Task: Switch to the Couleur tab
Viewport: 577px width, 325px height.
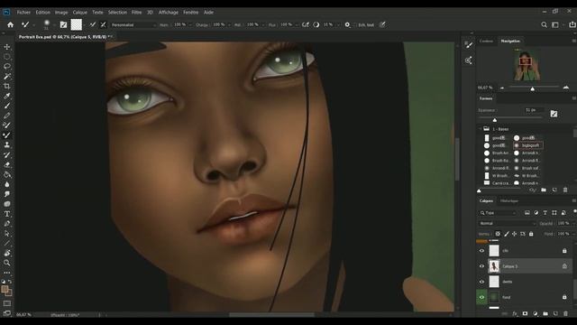Action: click(486, 41)
